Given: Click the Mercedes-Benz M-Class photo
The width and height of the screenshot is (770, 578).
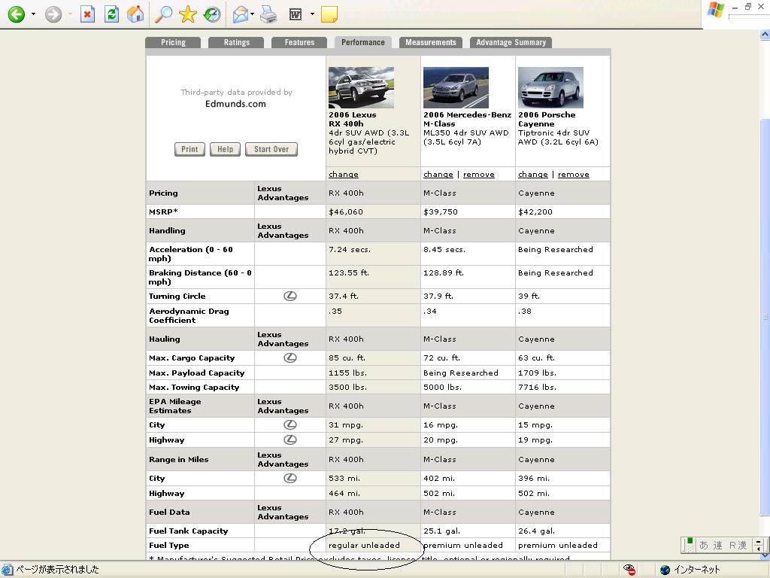Looking at the screenshot, I should click(x=456, y=87).
